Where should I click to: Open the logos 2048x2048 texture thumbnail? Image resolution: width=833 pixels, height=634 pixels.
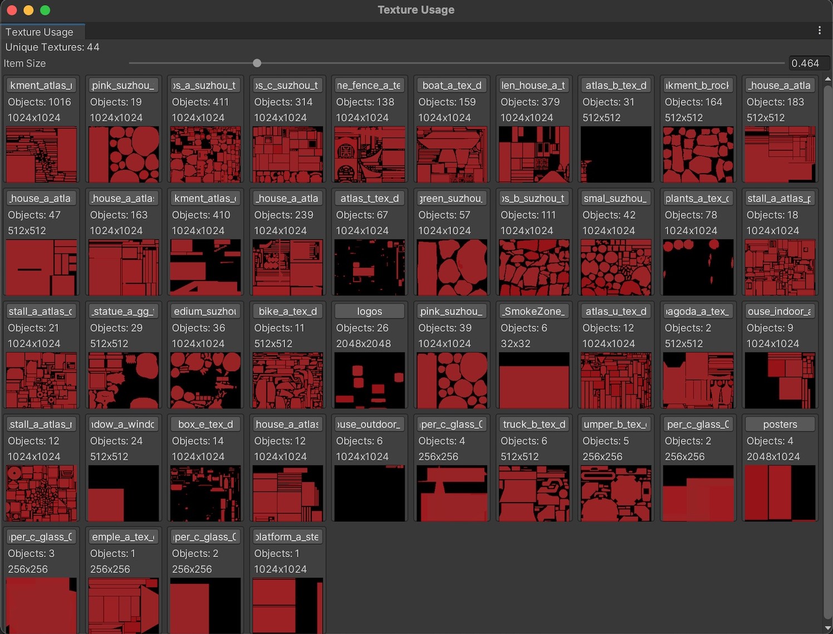(x=370, y=380)
